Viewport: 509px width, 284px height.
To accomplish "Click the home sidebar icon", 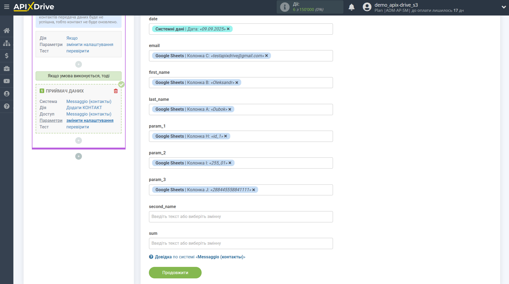I will click(7, 30).
